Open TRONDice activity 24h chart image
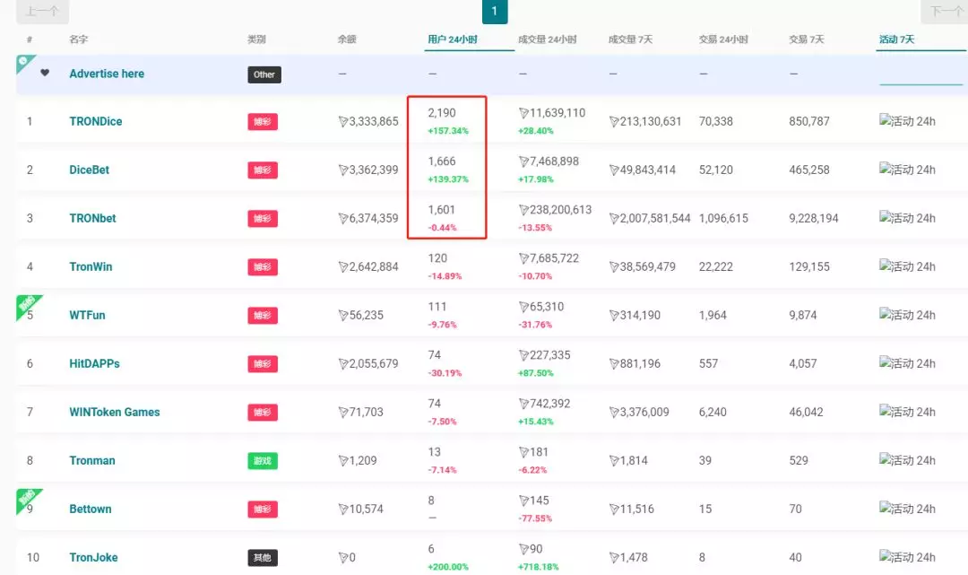 pos(907,121)
